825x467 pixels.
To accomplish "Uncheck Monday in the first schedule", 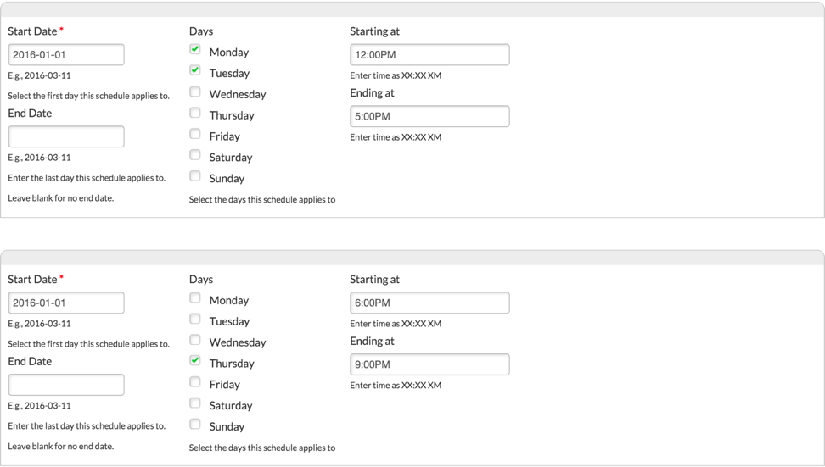I will (195, 49).
